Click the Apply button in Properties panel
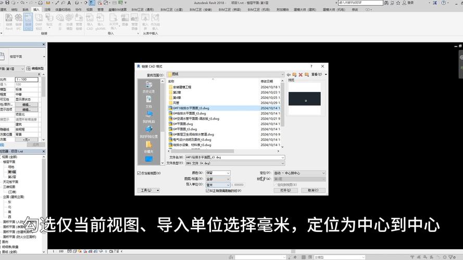The height and width of the screenshot is (260, 463). [36, 145]
